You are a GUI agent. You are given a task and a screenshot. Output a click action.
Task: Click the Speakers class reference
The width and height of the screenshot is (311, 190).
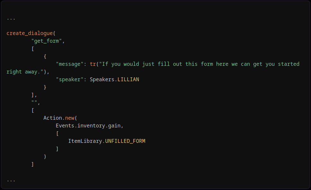point(102,80)
